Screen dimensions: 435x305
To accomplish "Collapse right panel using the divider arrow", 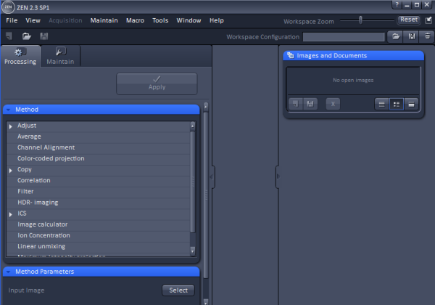I will point(278,176).
